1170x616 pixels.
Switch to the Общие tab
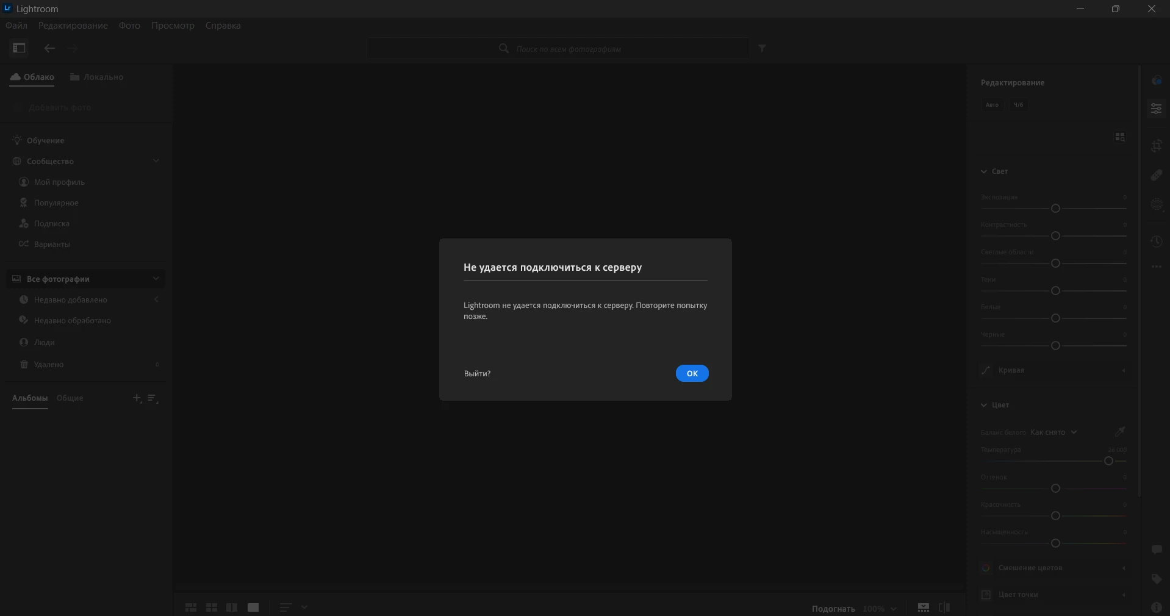[x=70, y=398]
